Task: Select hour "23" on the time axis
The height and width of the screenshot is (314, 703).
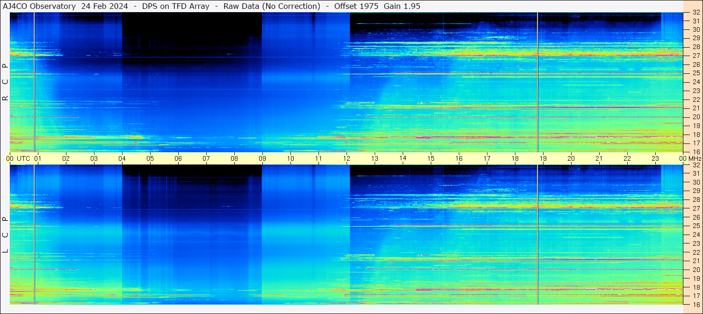Action: 655,158
